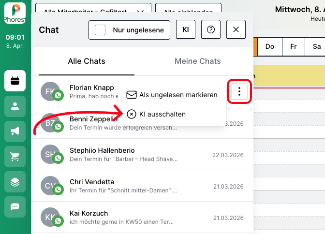The height and width of the screenshot is (234, 325).
Task: Click the Phorest logo
Action: click(15, 13)
